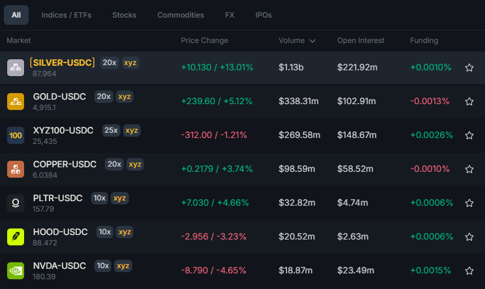Click NVDA price change -8.790 / -4.65%
The width and height of the screenshot is (485, 289).
214,270
